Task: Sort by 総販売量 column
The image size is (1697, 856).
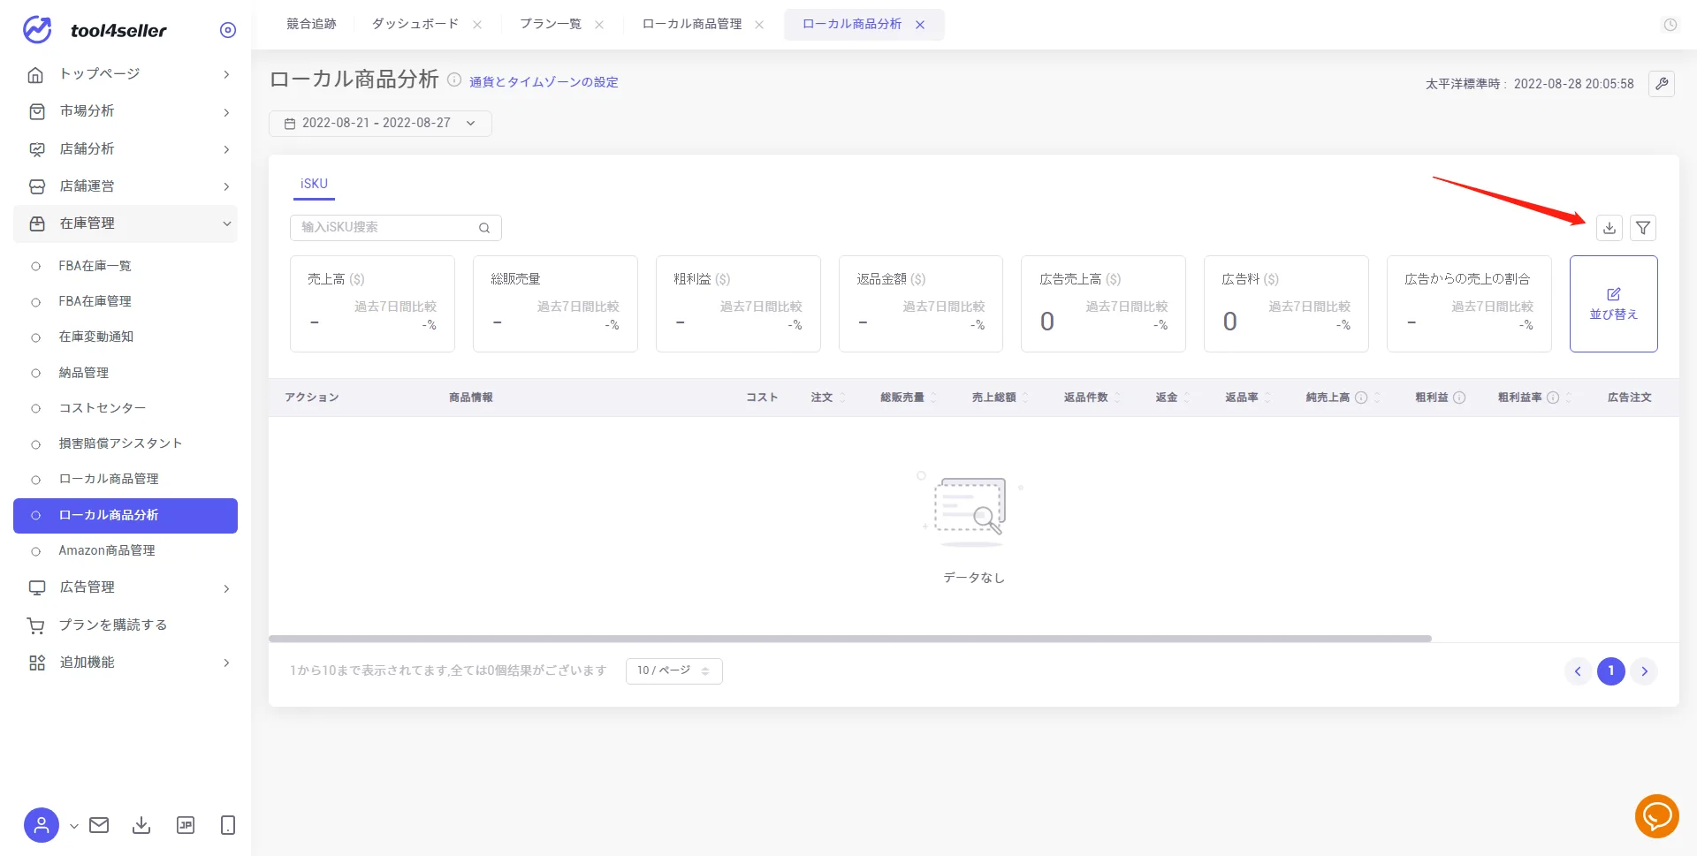Action: (934, 398)
